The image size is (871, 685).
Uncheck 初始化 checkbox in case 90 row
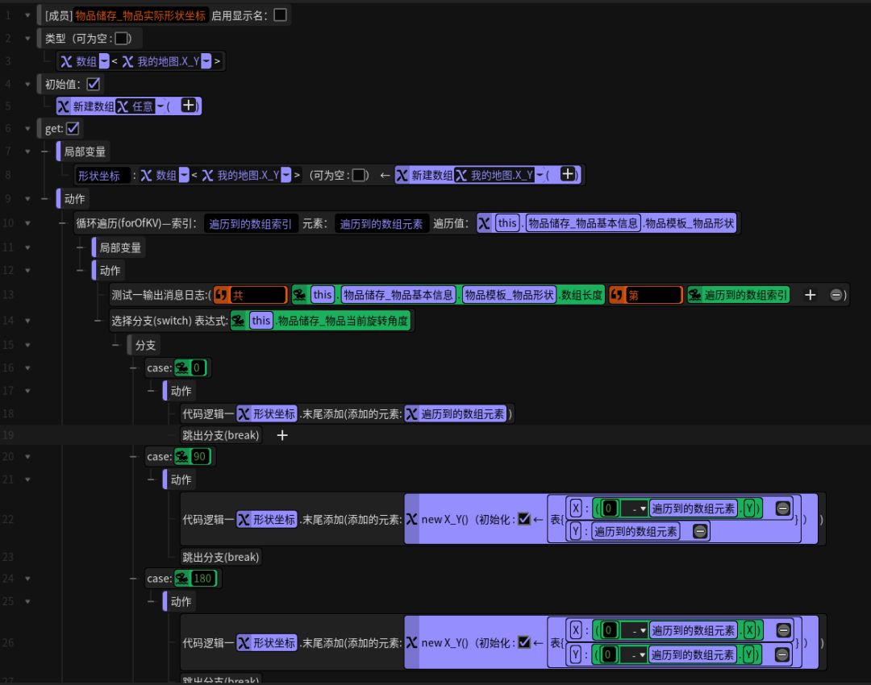(x=524, y=519)
